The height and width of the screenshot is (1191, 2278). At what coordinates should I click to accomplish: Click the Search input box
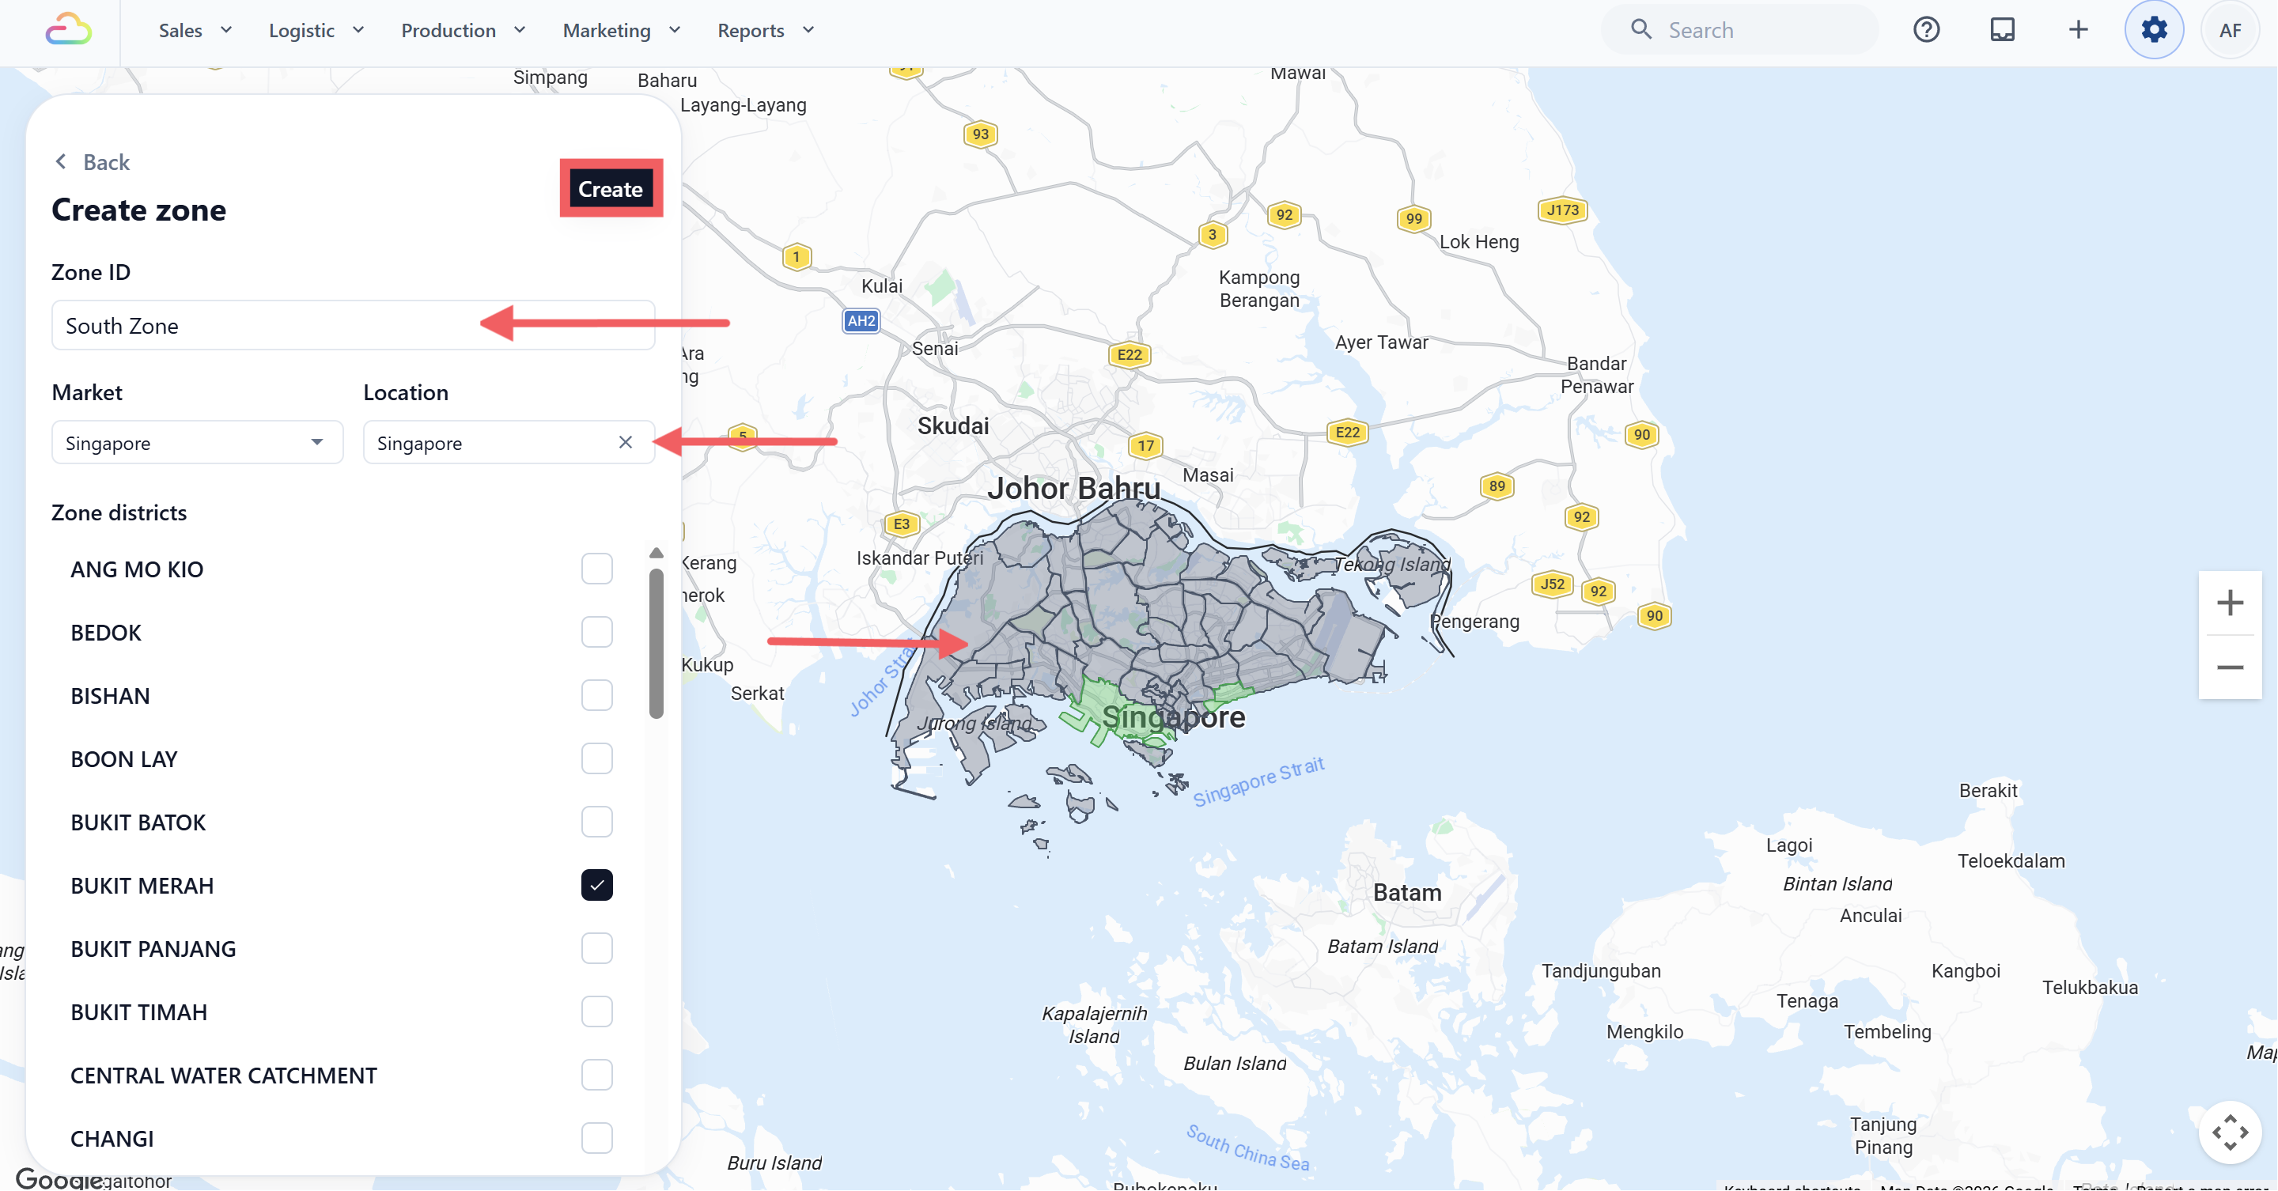tap(1739, 30)
